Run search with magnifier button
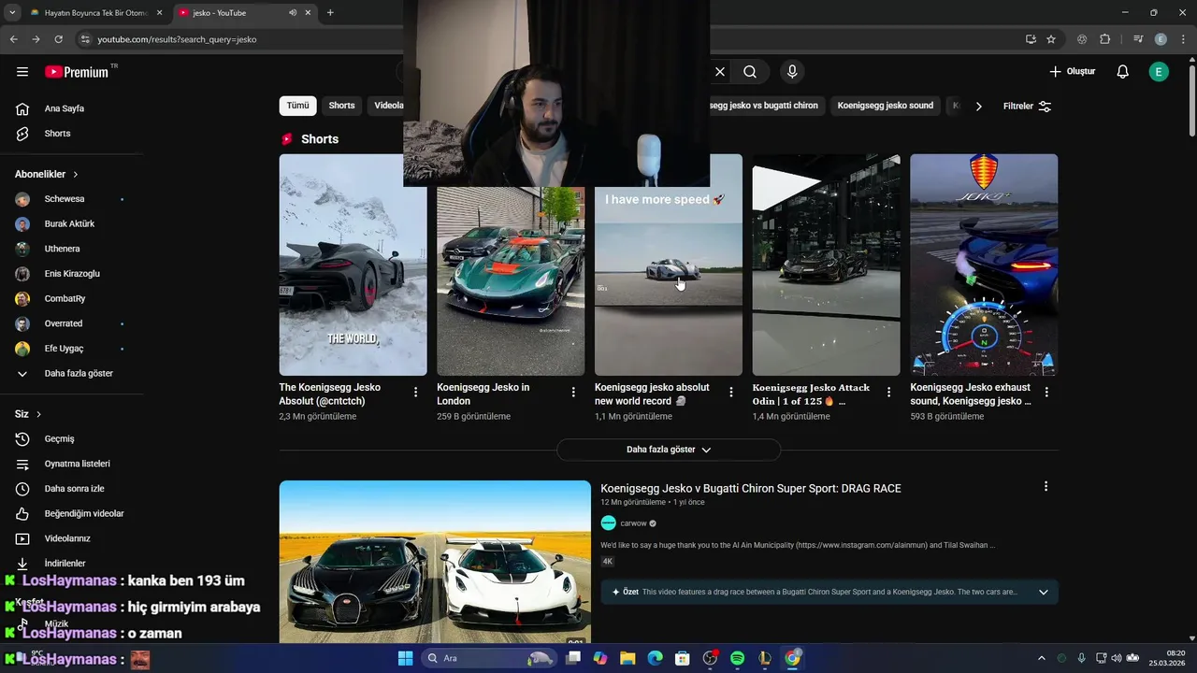Viewport: 1197px width, 673px height. tap(750, 72)
